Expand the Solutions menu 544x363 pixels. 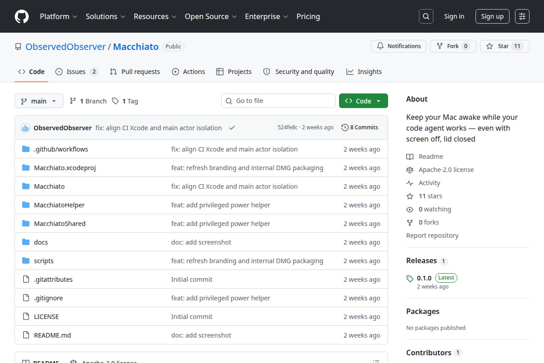(106, 16)
